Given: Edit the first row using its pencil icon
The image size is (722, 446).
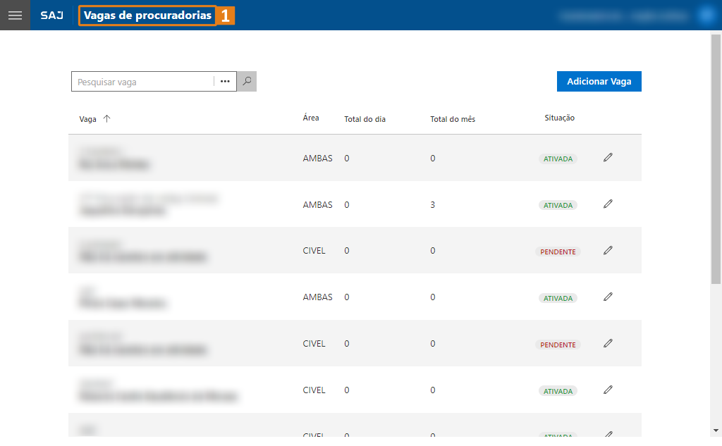Looking at the screenshot, I should (x=608, y=158).
